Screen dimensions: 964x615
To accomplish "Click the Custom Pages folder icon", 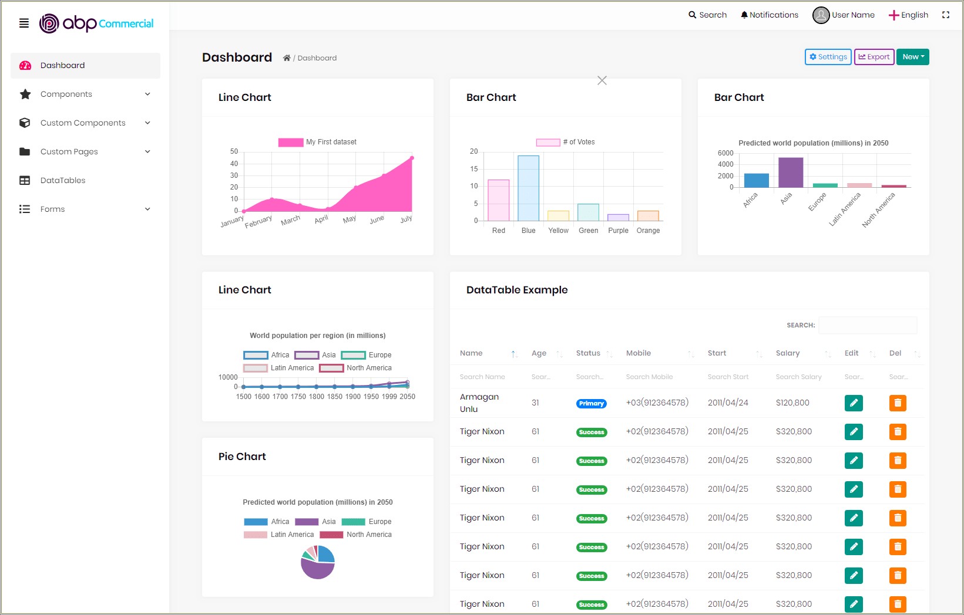I will click(25, 152).
